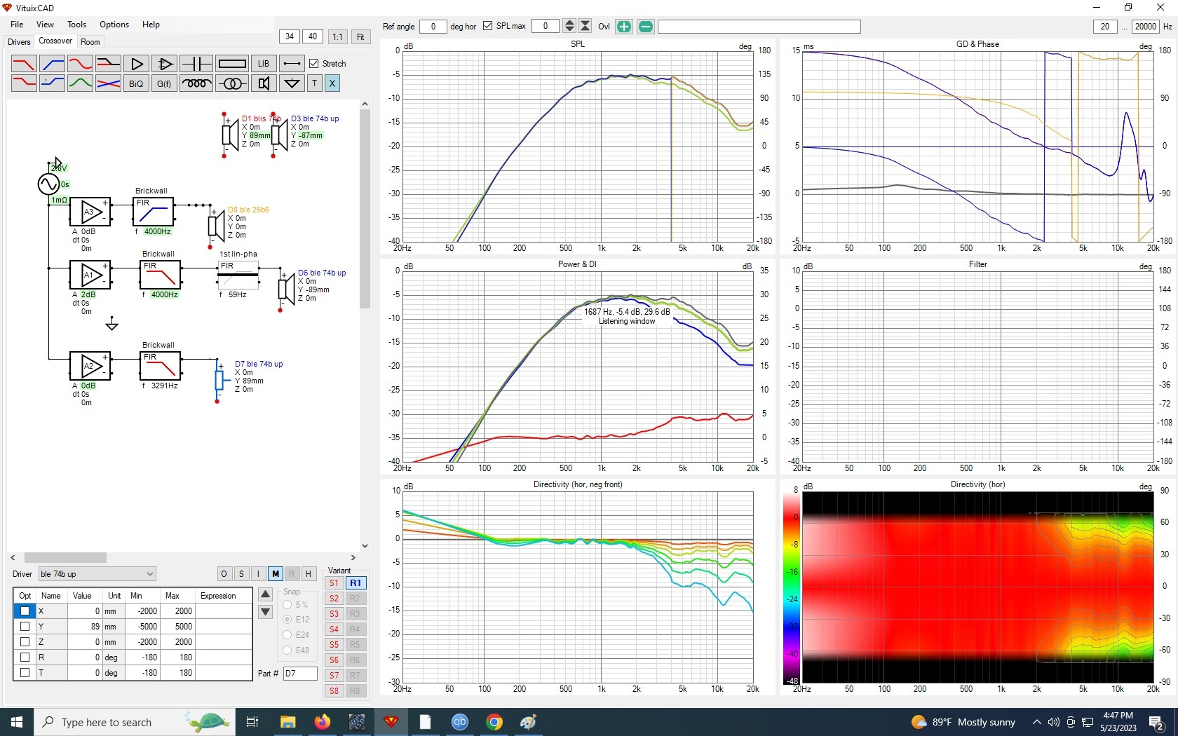This screenshot has width=1178, height=736.
Task: Move parameter up with up arrow
Action: [265, 595]
